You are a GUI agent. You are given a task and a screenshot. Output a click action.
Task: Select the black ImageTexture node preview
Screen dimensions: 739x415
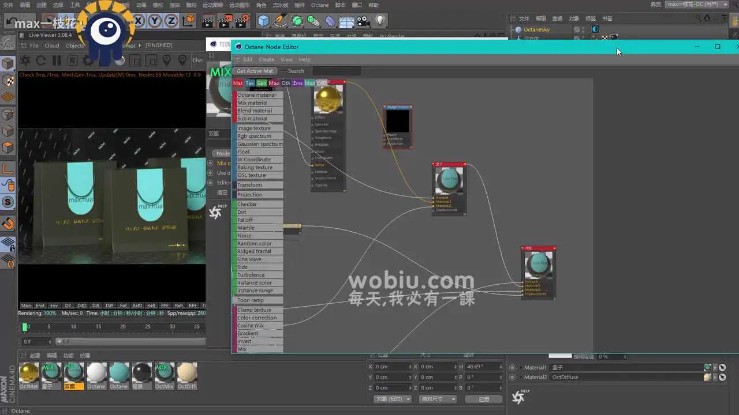pos(397,121)
